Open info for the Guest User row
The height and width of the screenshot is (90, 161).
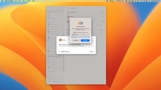tap(103, 21)
